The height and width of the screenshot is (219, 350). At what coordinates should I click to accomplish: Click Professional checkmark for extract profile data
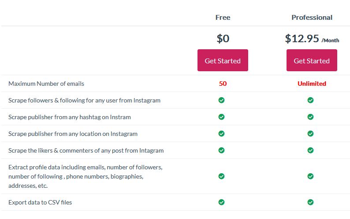pos(310,176)
